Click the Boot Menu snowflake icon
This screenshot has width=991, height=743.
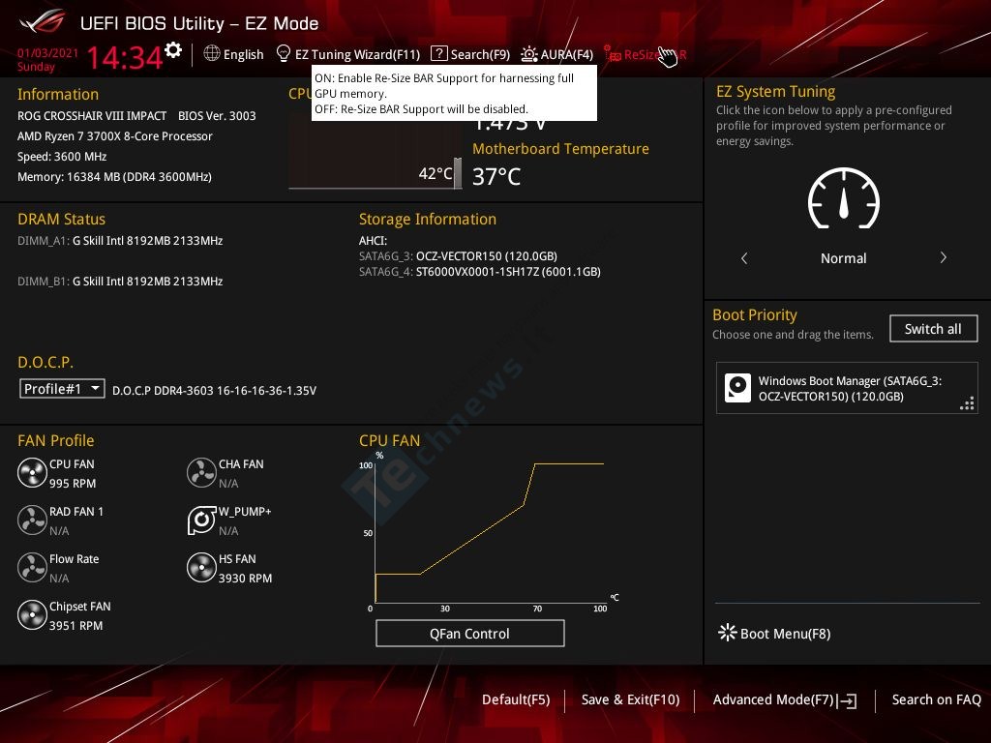point(728,633)
